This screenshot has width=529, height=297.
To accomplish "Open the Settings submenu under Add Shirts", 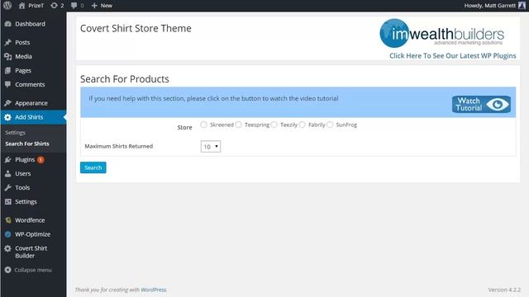I will pos(15,133).
